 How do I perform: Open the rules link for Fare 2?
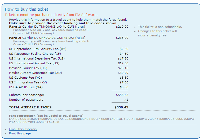pyautogui.click(x=80, y=38)
